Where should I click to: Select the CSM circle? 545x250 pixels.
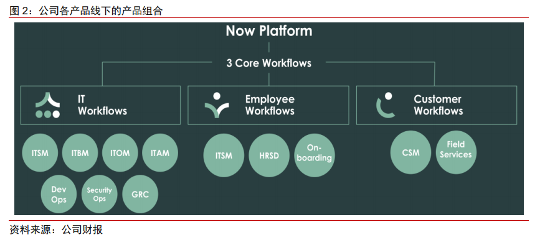(410, 152)
